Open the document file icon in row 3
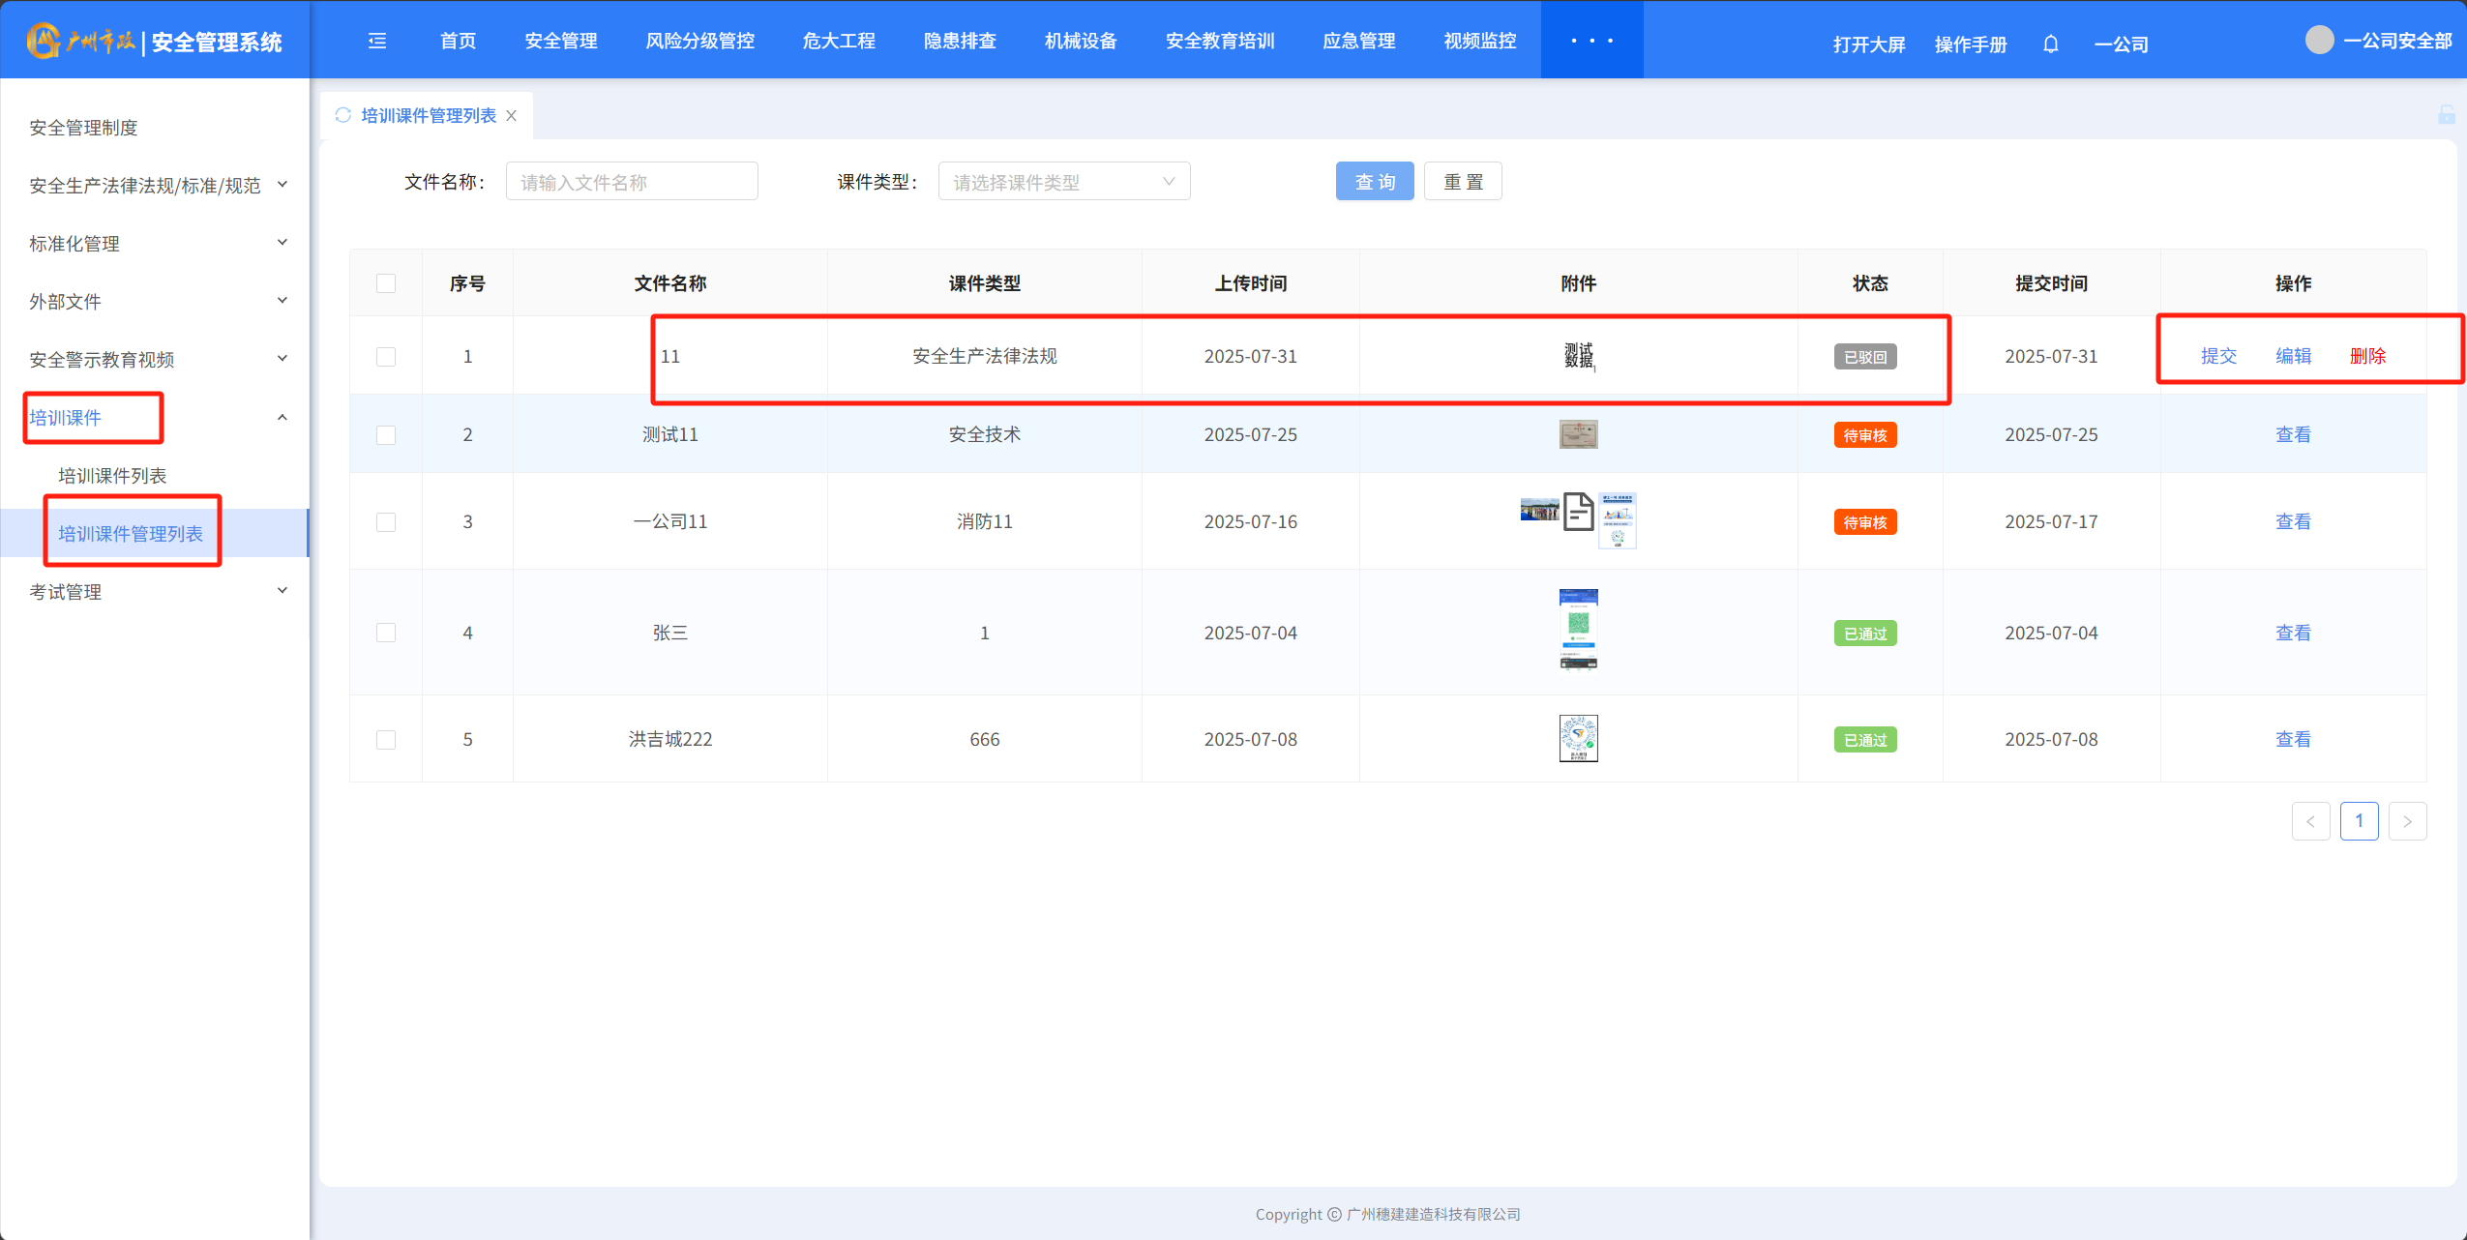This screenshot has height=1240, width=2467. point(1578,512)
